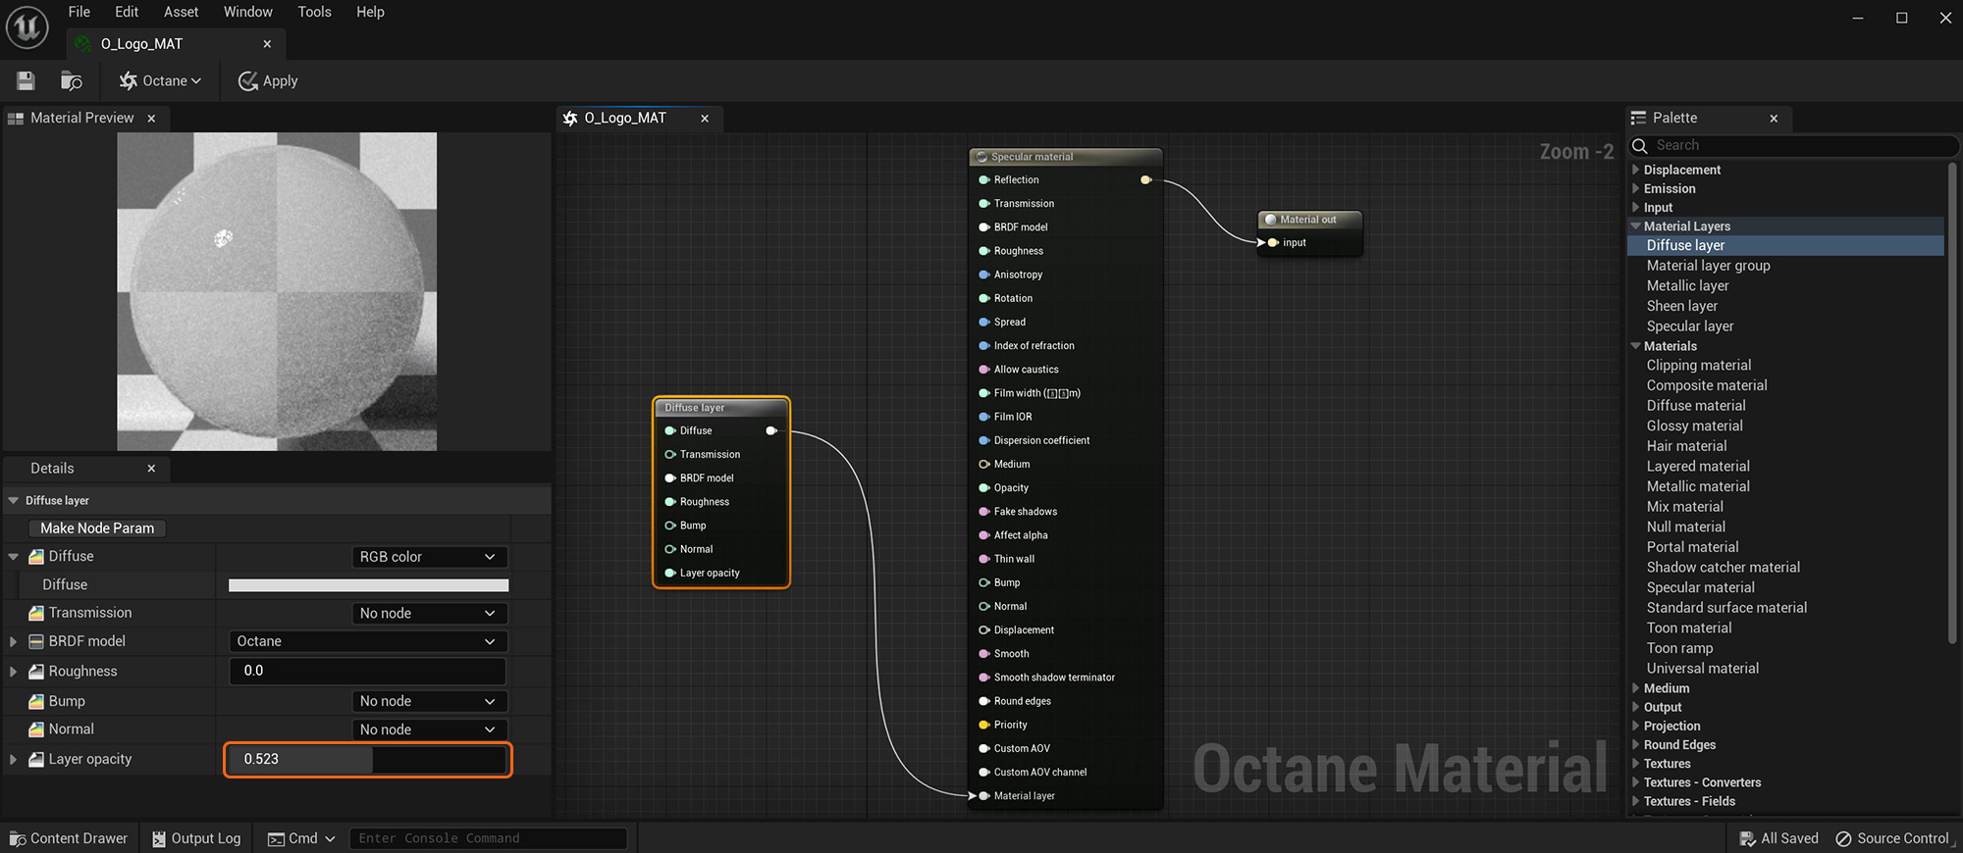
Task: Expand the Roughness property row
Action: (14, 672)
